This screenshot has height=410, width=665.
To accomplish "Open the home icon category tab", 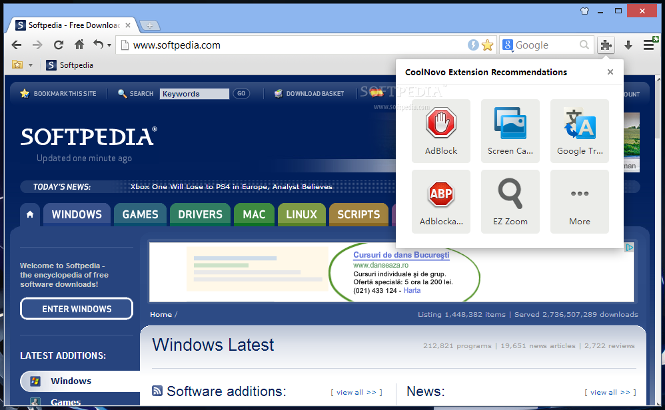I will pyautogui.click(x=30, y=214).
